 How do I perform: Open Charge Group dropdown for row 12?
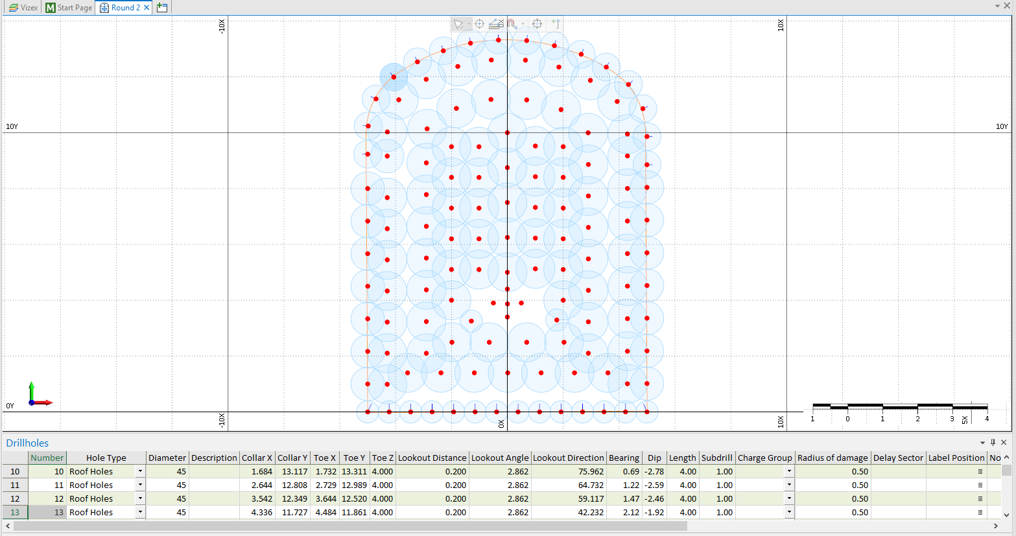point(789,499)
